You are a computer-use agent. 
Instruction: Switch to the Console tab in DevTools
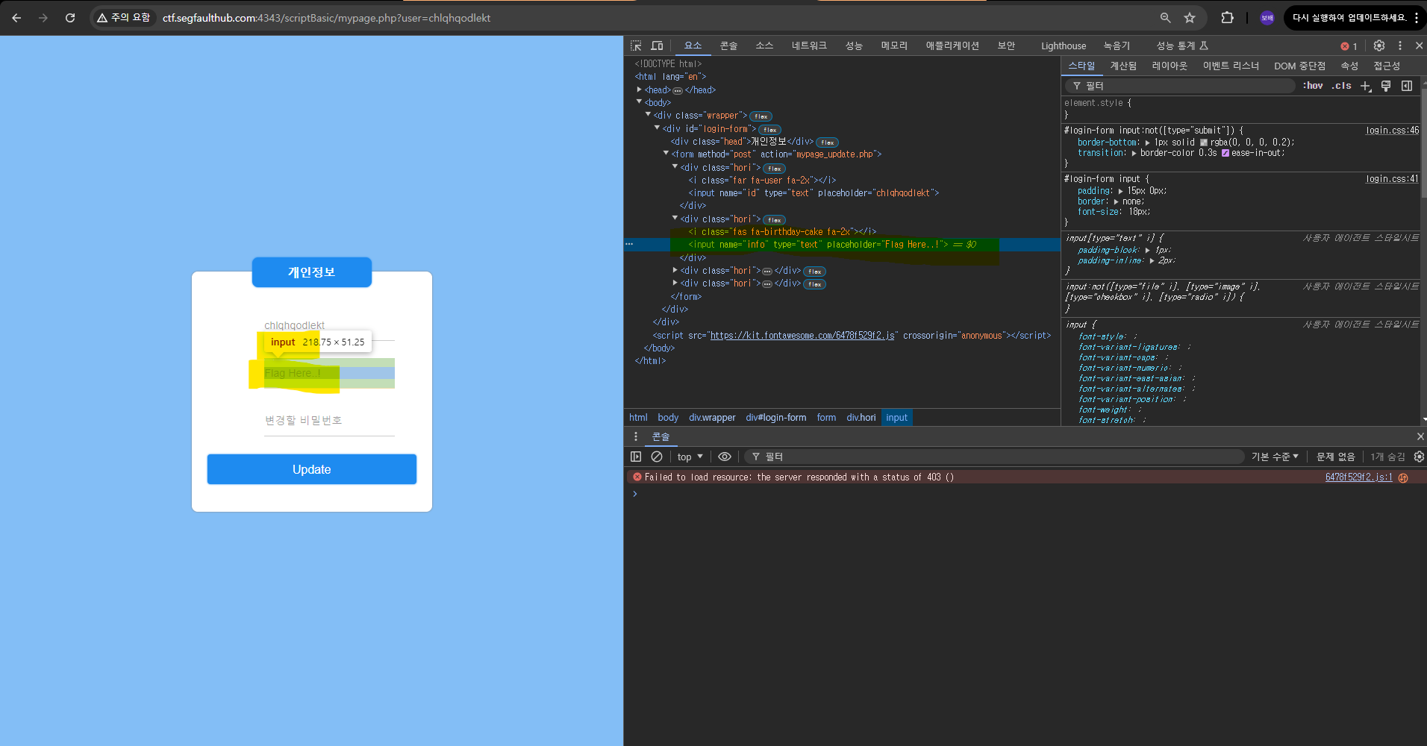[728, 46]
